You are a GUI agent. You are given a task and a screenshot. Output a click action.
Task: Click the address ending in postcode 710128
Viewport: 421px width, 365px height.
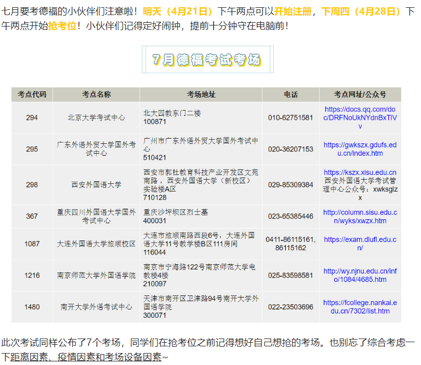pyautogui.click(x=201, y=185)
